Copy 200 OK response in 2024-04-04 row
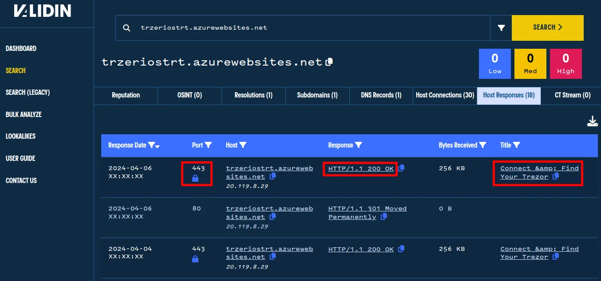Image resolution: width=601 pixels, height=281 pixels. tap(401, 249)
